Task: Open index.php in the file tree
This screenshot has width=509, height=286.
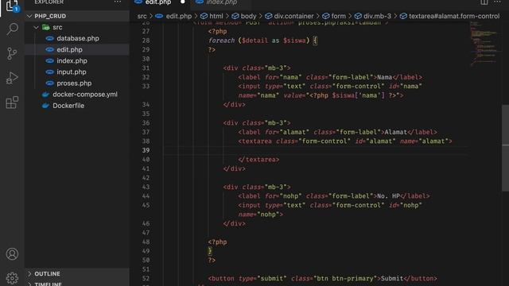Action: 72,60
